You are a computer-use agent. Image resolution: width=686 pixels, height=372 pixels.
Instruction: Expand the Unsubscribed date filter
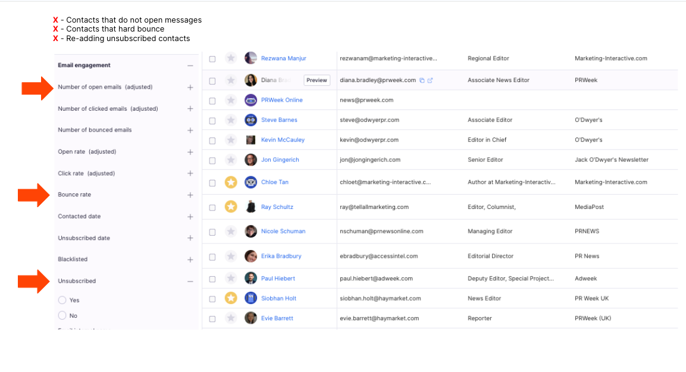[x=190, y=238]
